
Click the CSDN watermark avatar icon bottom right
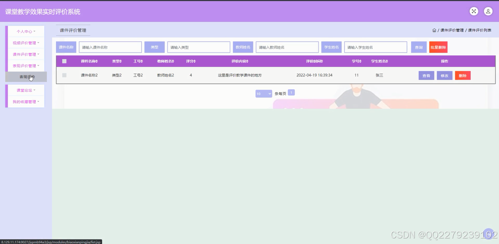point(488,233)
